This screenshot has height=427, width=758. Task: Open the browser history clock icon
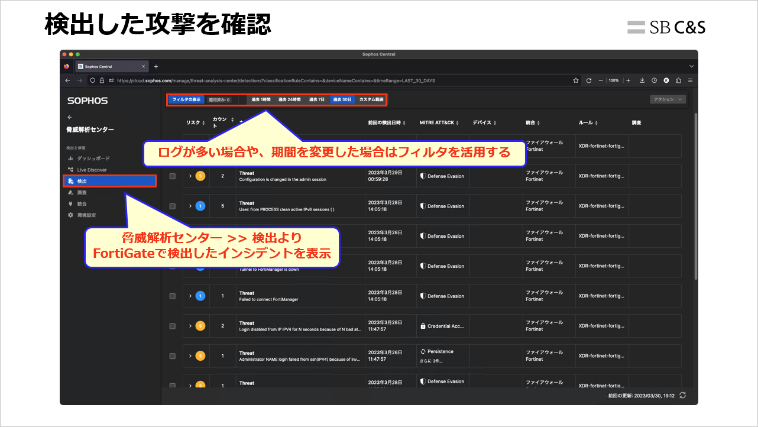coord(654,80)
